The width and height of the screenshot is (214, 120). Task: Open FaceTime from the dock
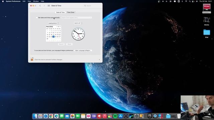(x=78, y=116)
